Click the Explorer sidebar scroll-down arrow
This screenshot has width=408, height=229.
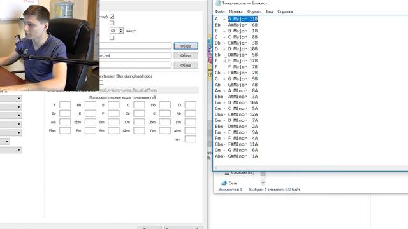coord(263,183)
